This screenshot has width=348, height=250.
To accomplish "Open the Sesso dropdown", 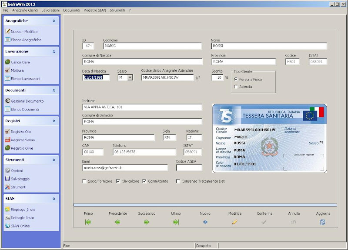I will coord(130,77).
